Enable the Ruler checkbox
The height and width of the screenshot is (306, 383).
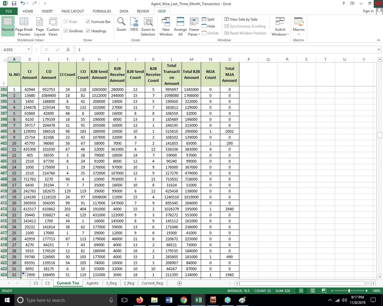pos(66,22)
